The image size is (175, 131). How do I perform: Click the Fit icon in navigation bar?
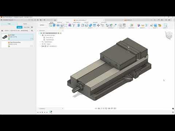pos(106,108)
